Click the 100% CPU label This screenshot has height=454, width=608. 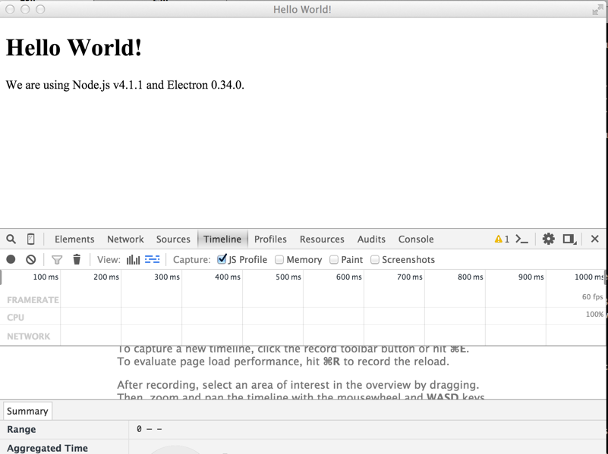594,315
